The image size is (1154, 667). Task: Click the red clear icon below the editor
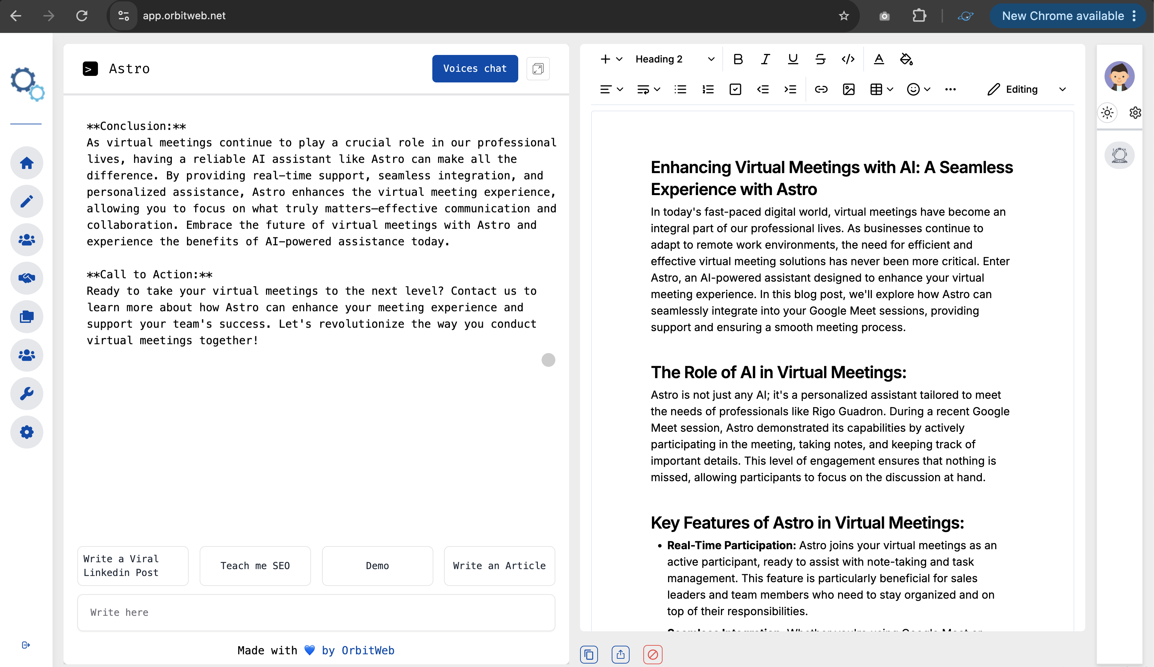(x=653, y=655)
